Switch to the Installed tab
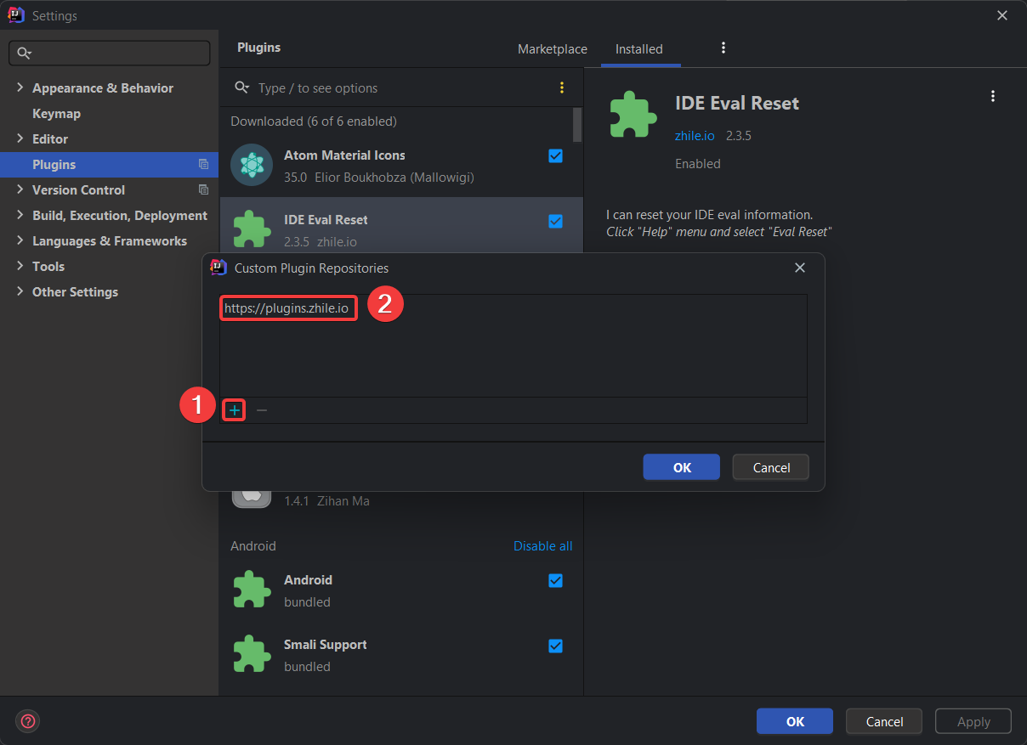Screen dimensions: 1027x745 (639, 49)
